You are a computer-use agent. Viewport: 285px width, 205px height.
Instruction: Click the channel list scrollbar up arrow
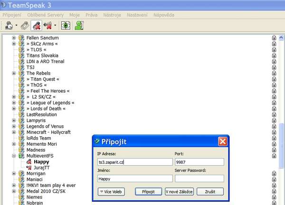point(281,38)
